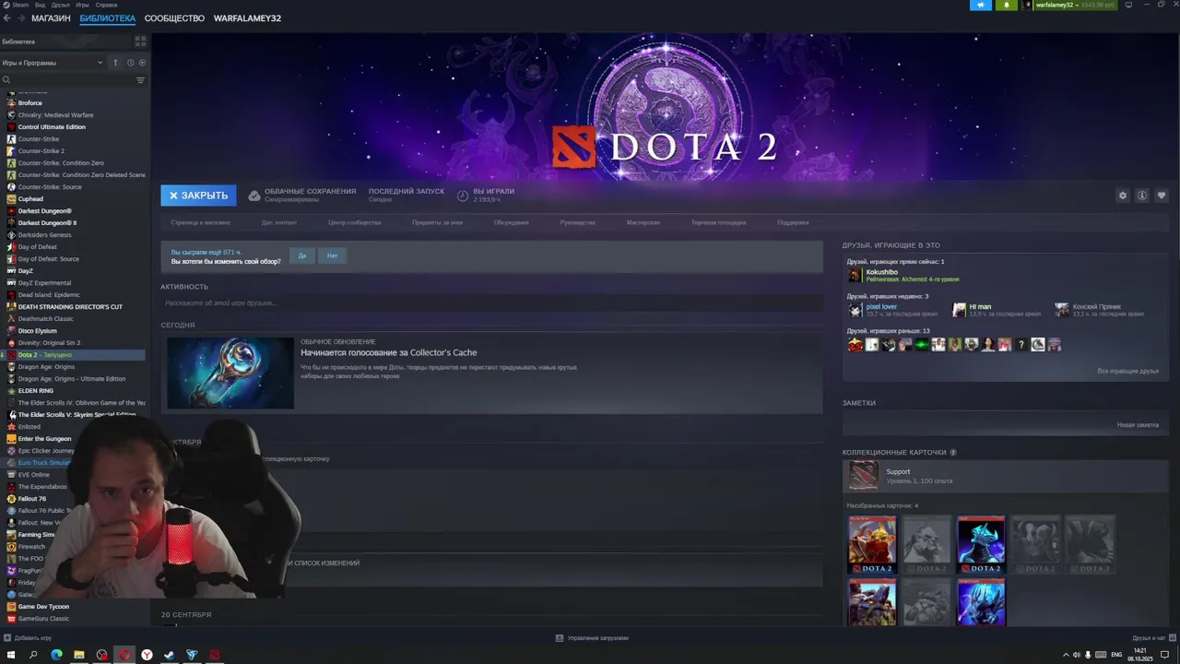Open the Руководства link

tap(578, 222)
